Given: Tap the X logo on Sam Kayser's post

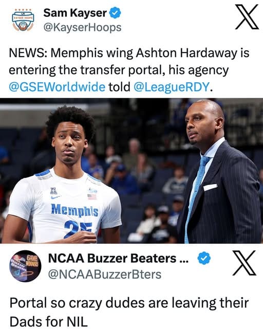Looking at the screenshot, I should click(247, 17).
